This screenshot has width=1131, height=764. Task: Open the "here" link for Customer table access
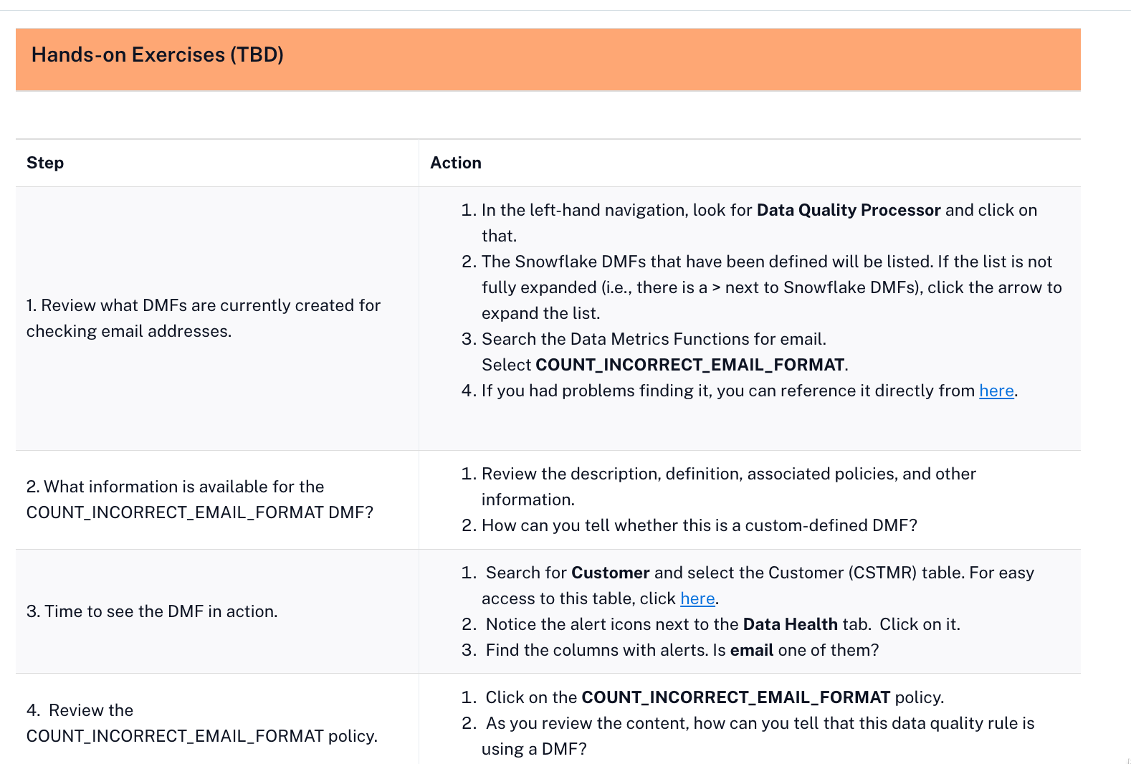[697, 598]
